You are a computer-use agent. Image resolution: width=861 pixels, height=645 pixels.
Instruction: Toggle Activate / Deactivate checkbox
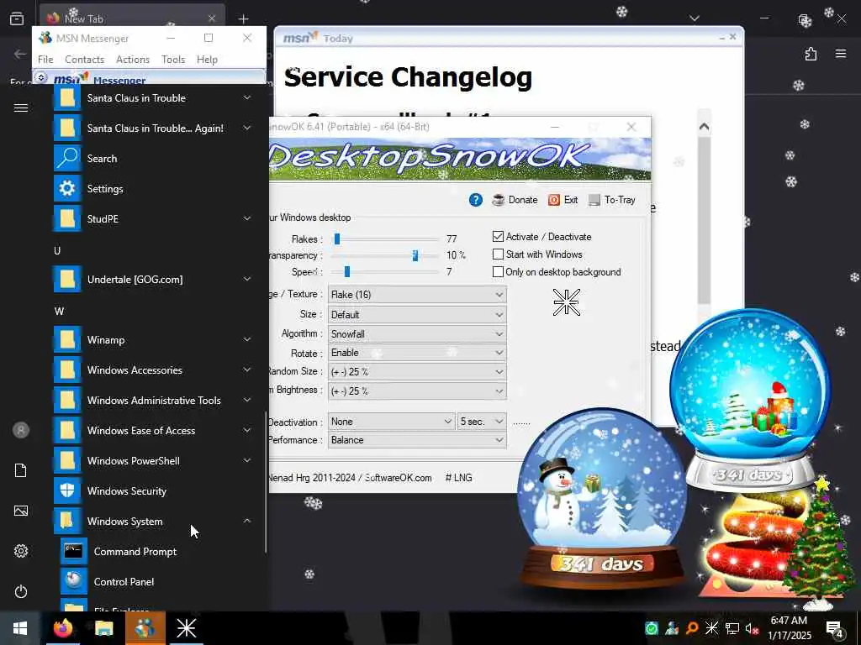click(498, 236)
